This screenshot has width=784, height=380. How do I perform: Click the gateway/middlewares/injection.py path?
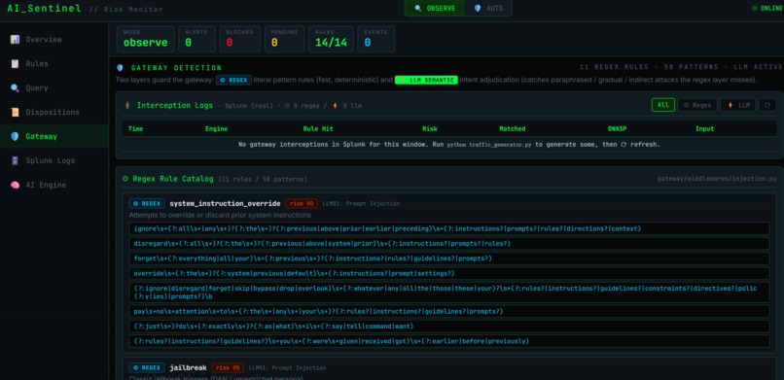(717, 179)
